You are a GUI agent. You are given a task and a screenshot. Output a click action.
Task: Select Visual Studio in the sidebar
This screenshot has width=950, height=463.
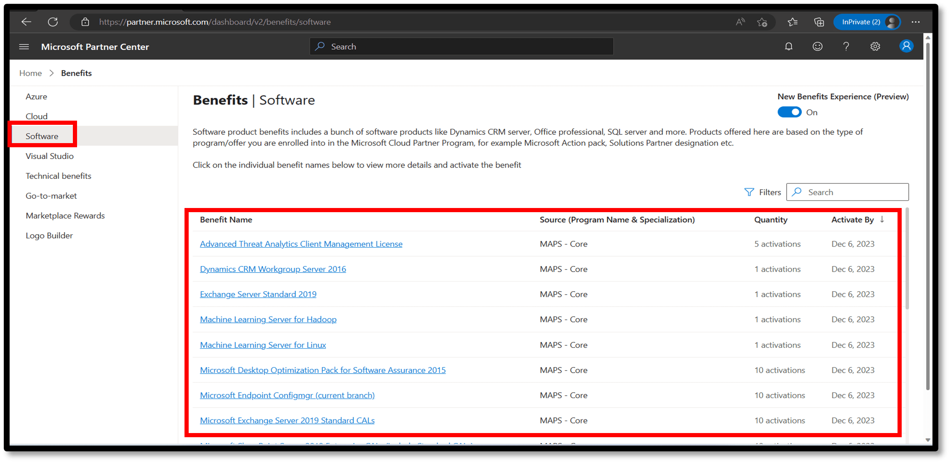click(x=49, y=156)
